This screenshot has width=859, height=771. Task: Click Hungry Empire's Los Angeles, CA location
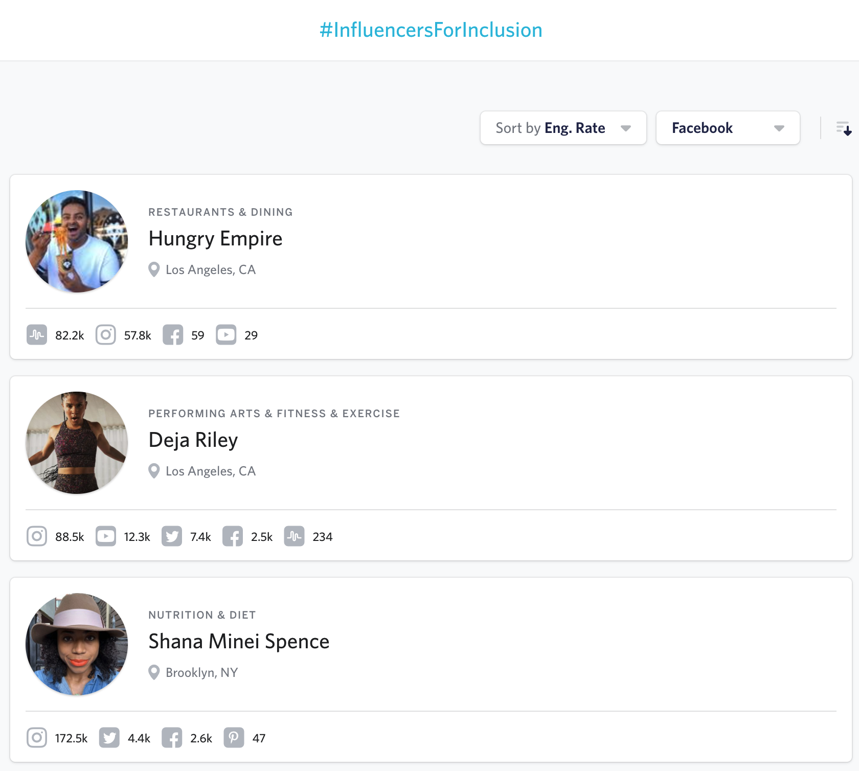[211, 269]
